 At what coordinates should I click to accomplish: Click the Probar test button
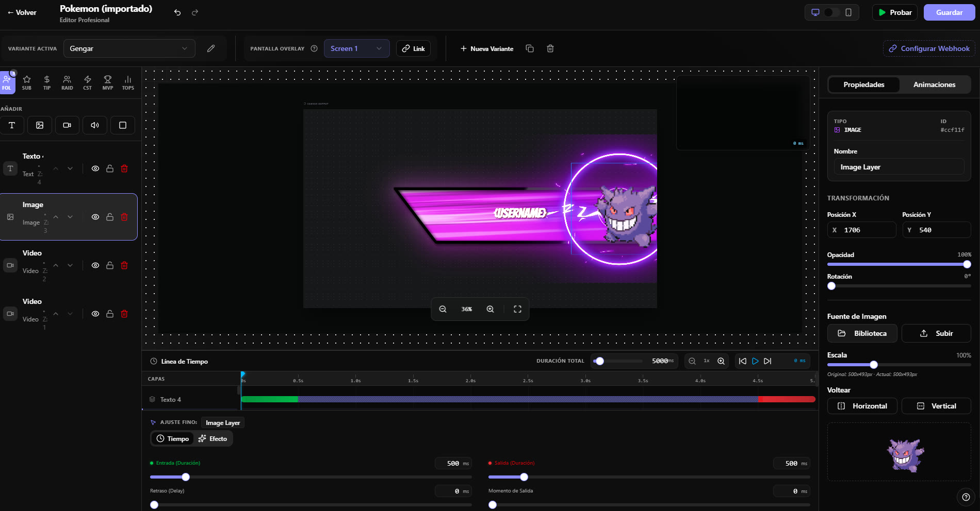pos(895,12)
